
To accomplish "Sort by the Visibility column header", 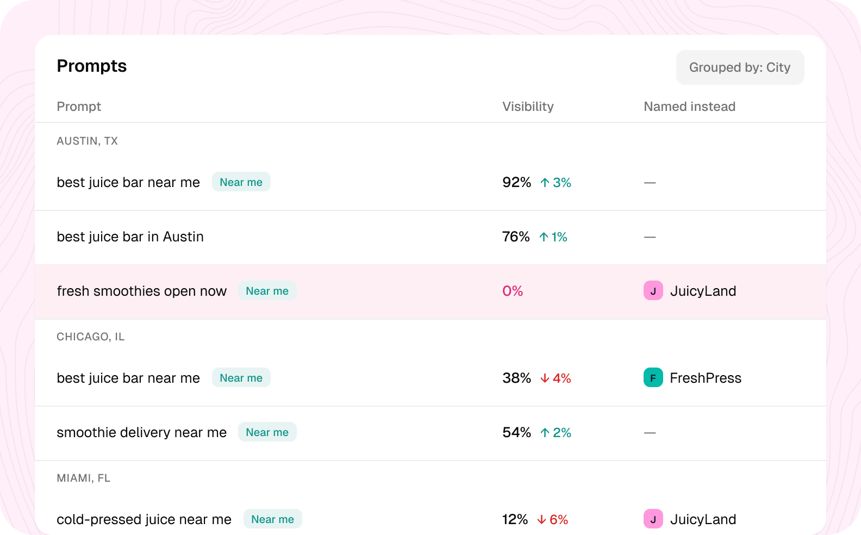I will (528, 107).
